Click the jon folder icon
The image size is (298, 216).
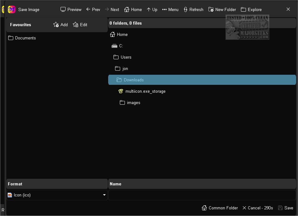tap(118, 68)
